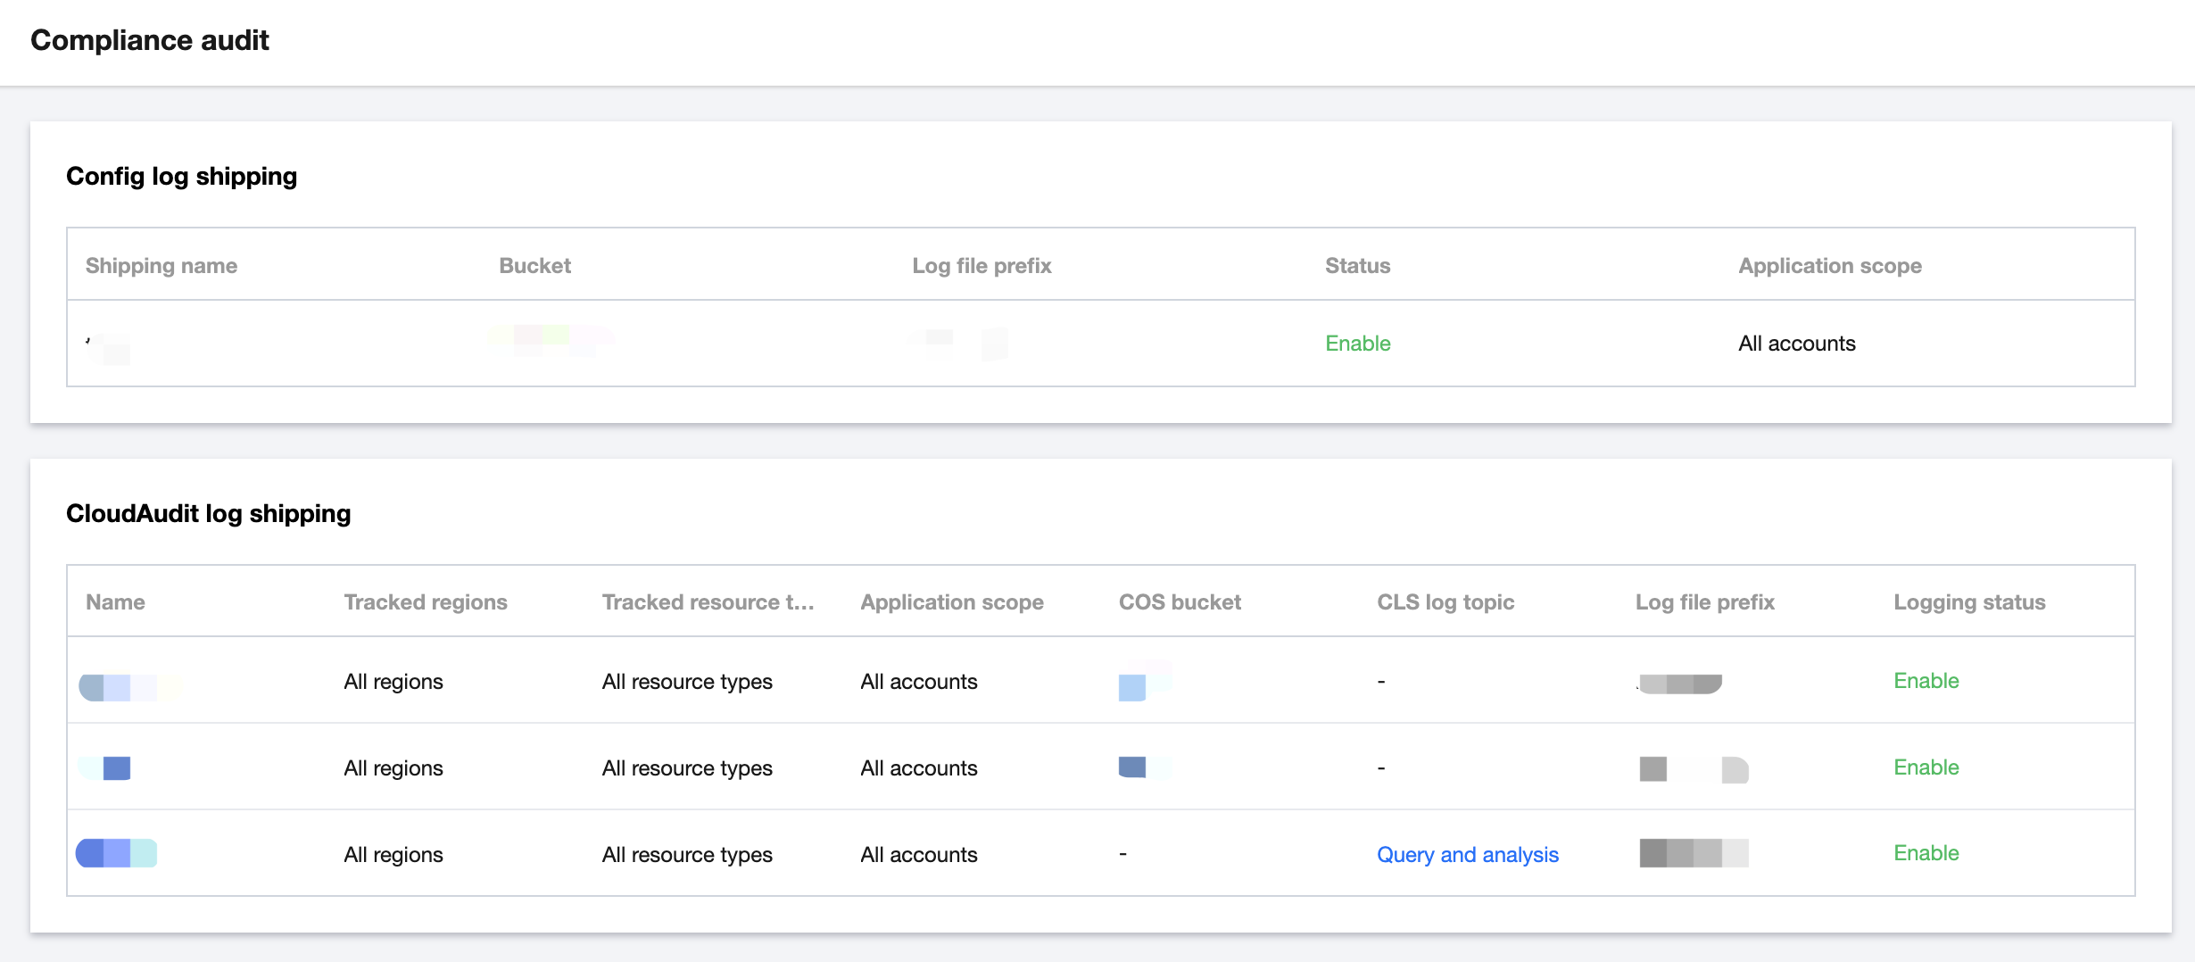Viewport: 2195px width, 962px height.
Task: Click the Logging status column header
Action: [1969, 602]
